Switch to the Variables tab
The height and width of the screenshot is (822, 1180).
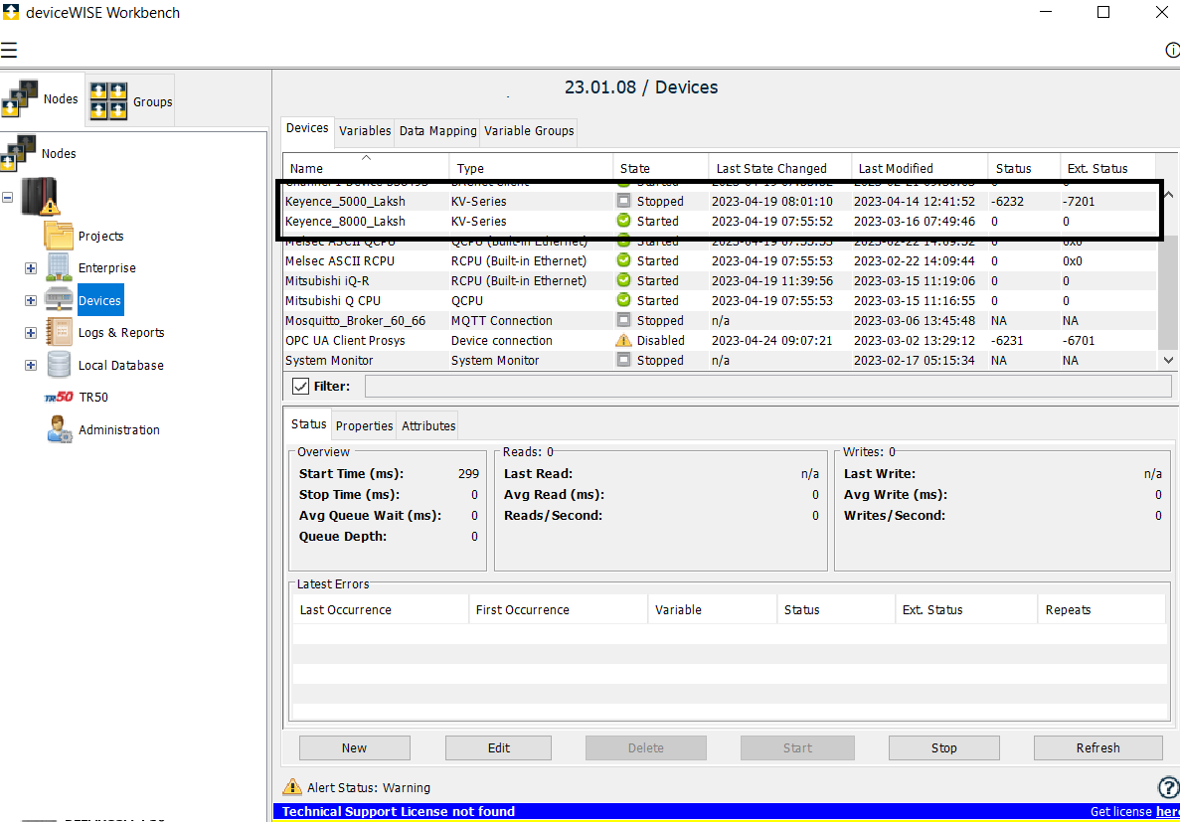[364, 131]
